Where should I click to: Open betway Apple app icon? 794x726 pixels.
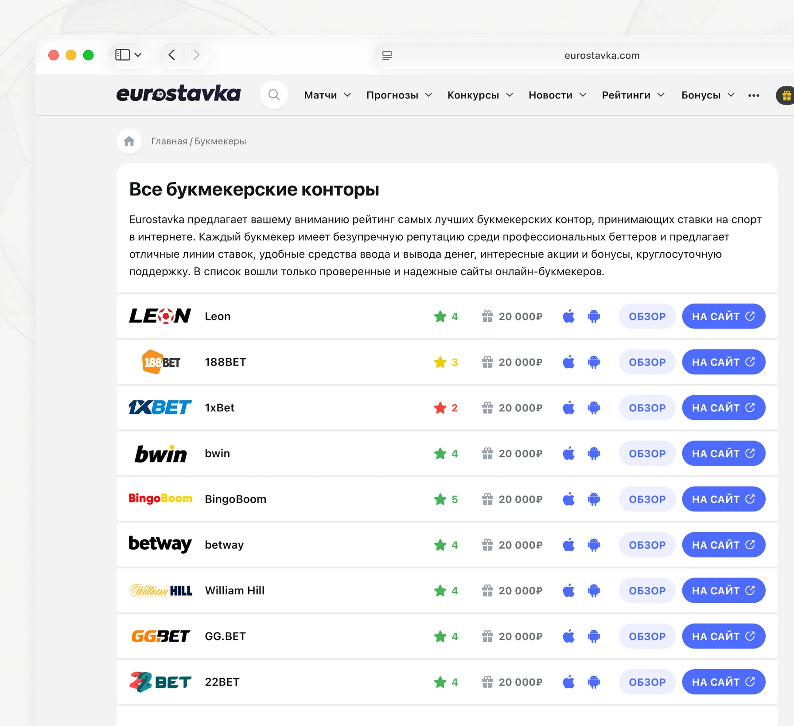tap(568, 545)
